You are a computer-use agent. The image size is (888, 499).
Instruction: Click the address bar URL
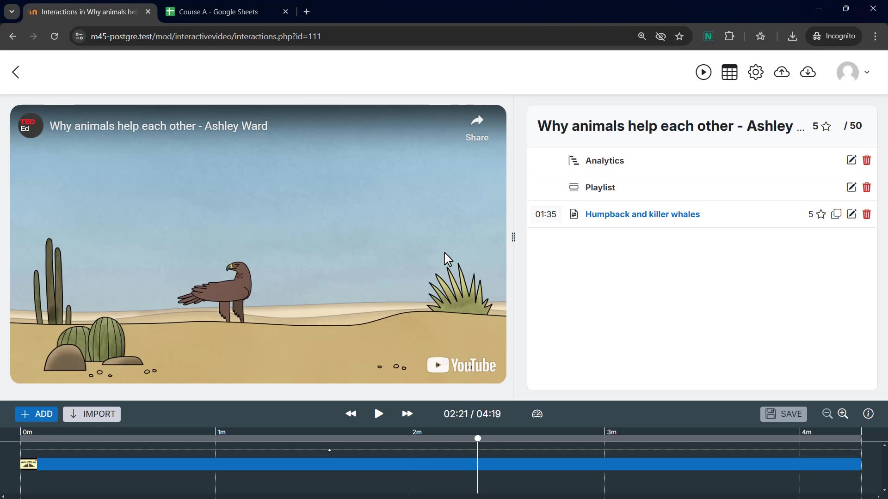[206, 36]
